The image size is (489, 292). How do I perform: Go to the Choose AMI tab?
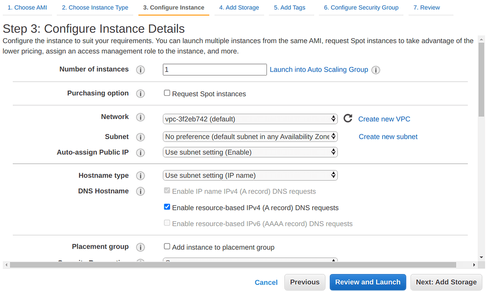click(27, 7)
